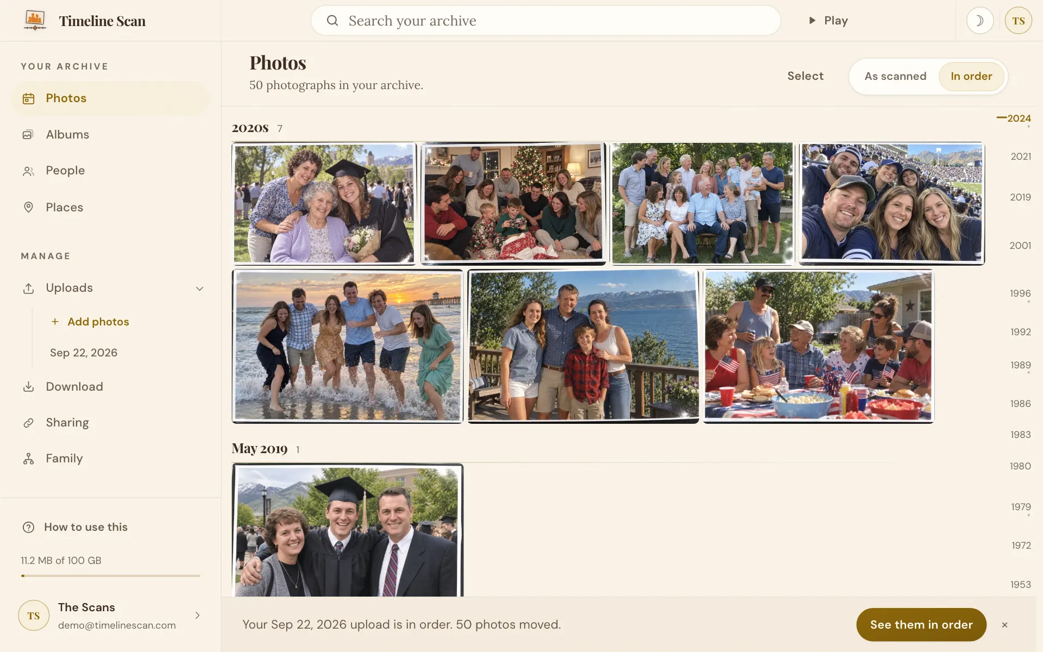Open the Albums menu item
This screenshot has height=652, width=1043.
[110, 135]
